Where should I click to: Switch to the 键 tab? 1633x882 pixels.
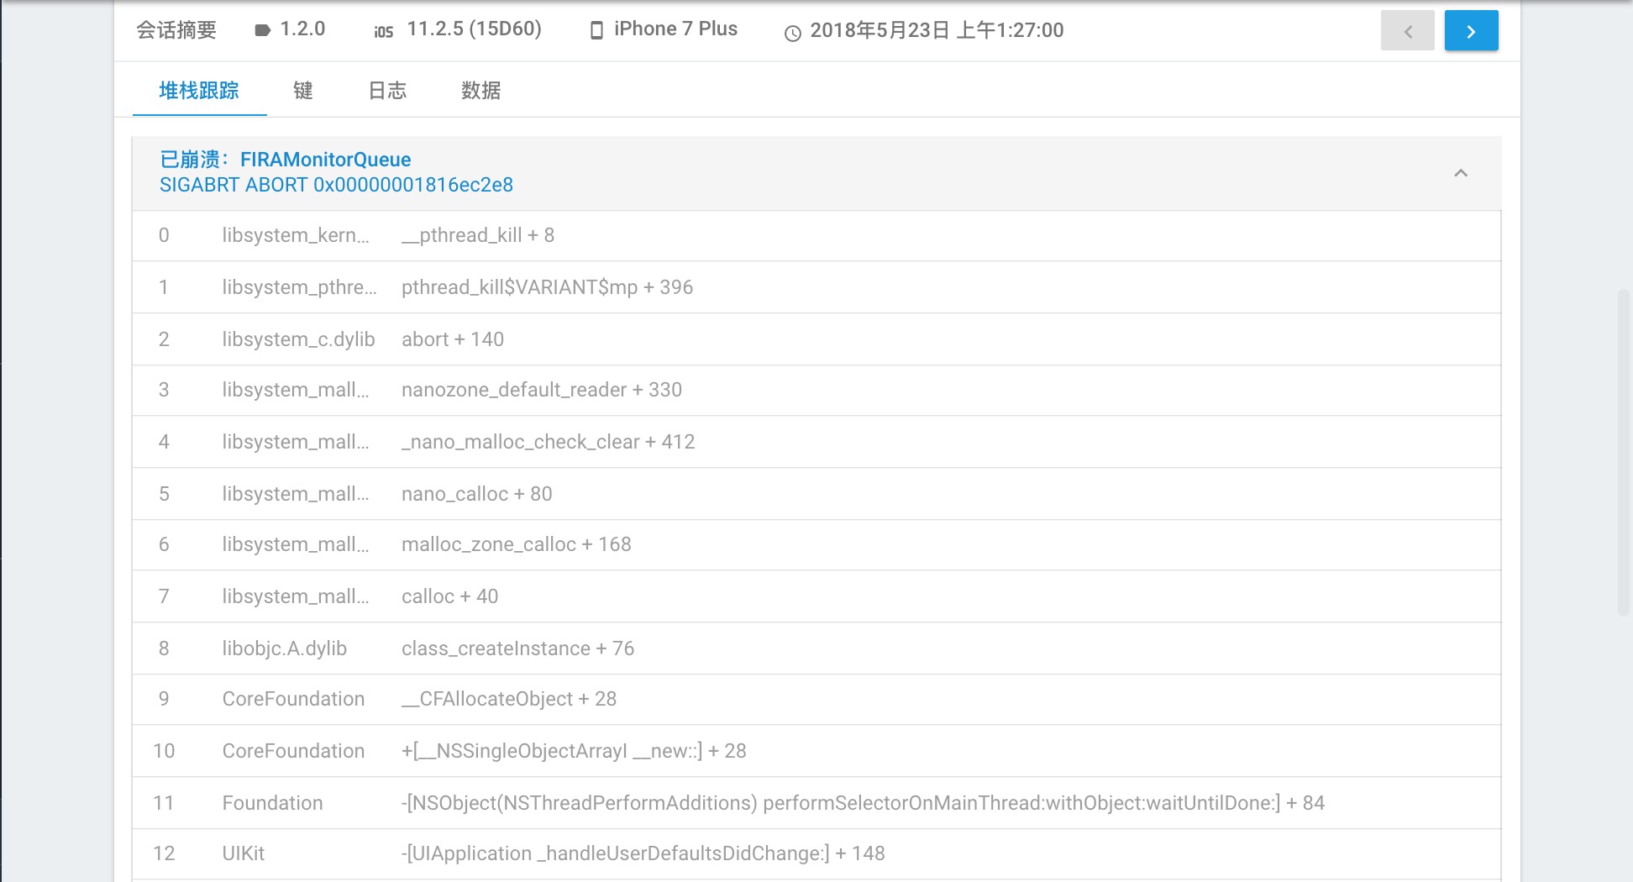point(303,91)
